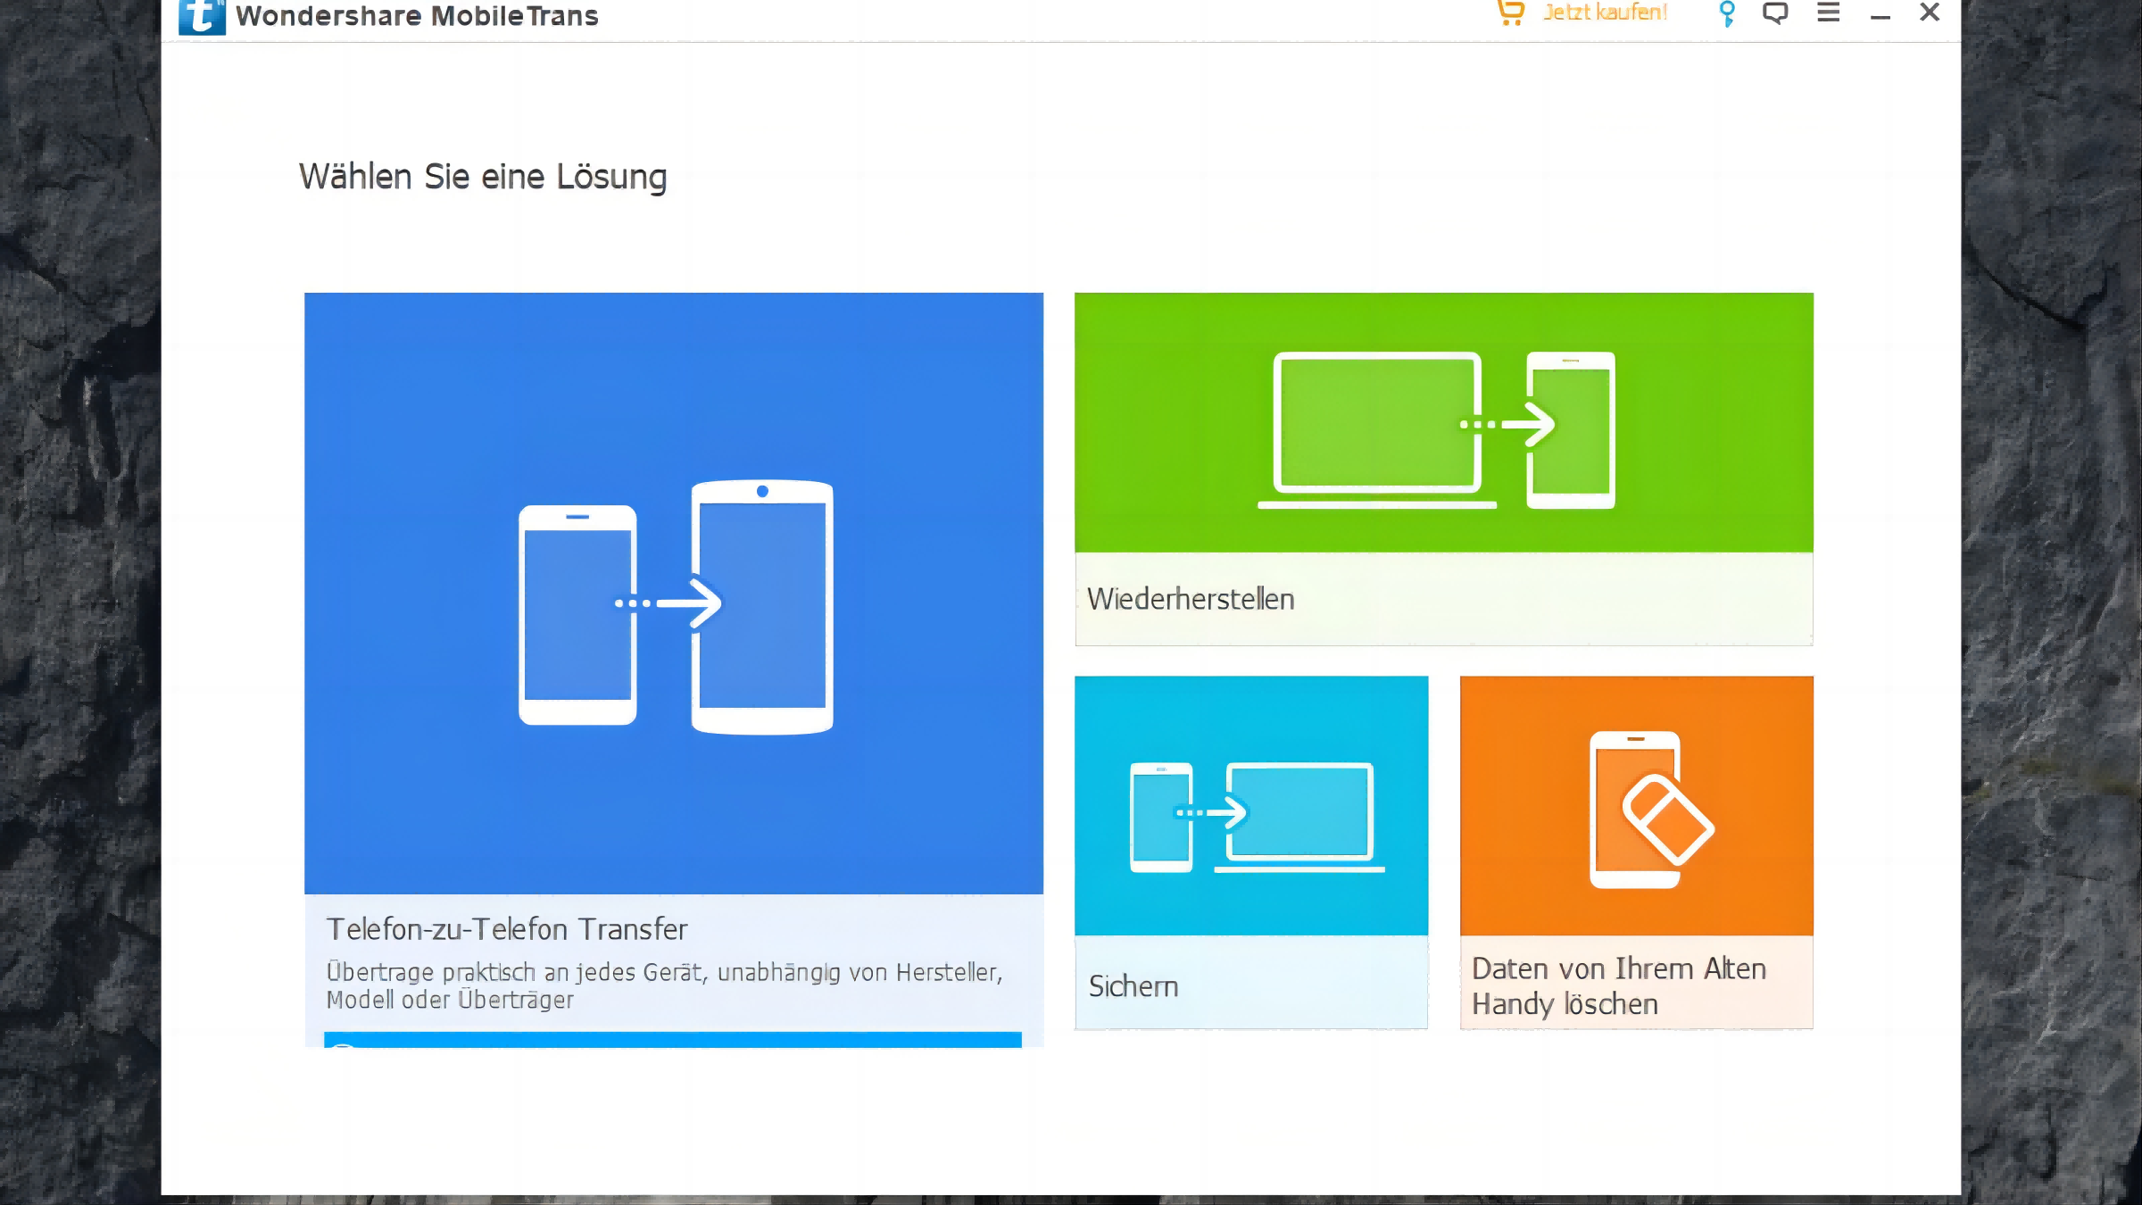Image resolution: width=2142 pixels, height=1205 pixels.
Task: Open the hamburger menu in title bar
Action: point(1828,12)
